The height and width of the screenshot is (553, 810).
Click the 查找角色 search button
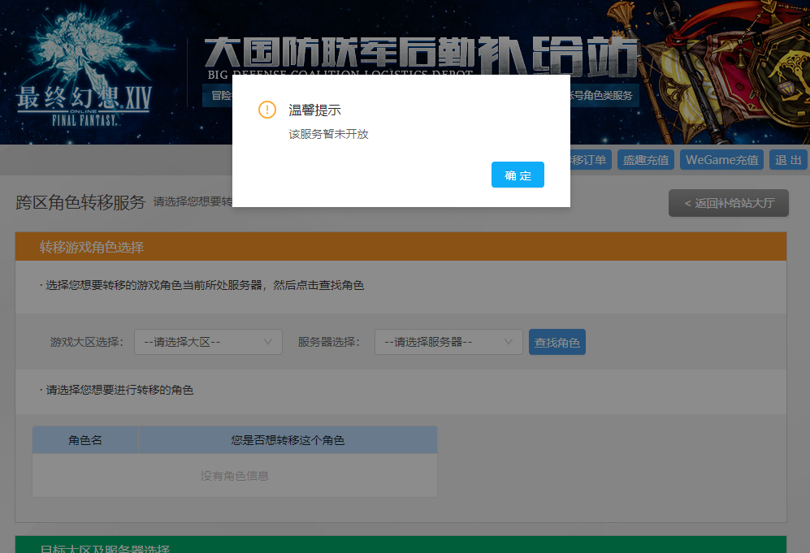pyautogui.click(x=557, y=342)
